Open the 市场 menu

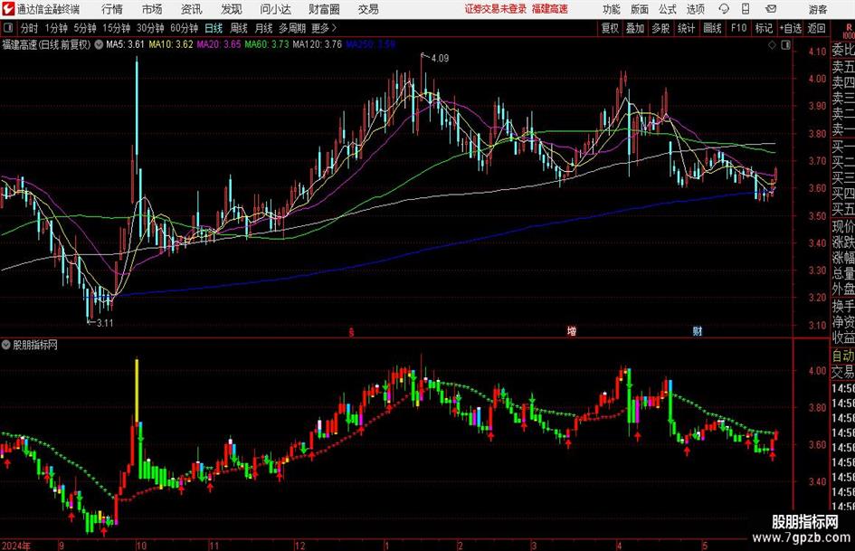[152, 9]
